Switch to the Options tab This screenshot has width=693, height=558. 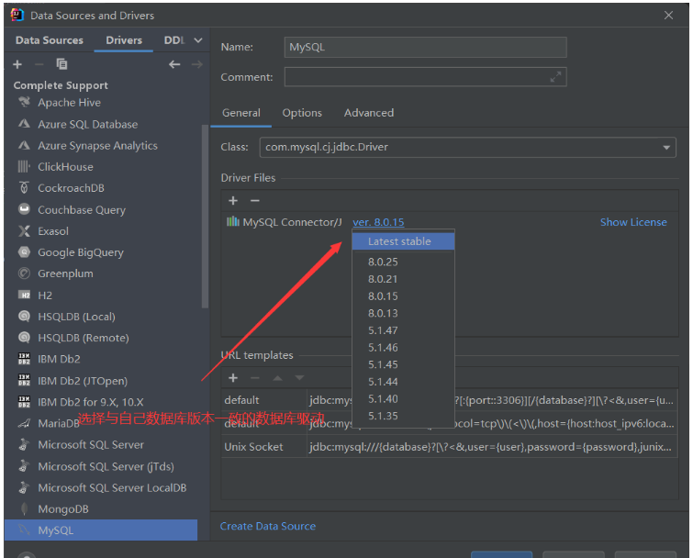pyautogui.click(x=302, y=113)
